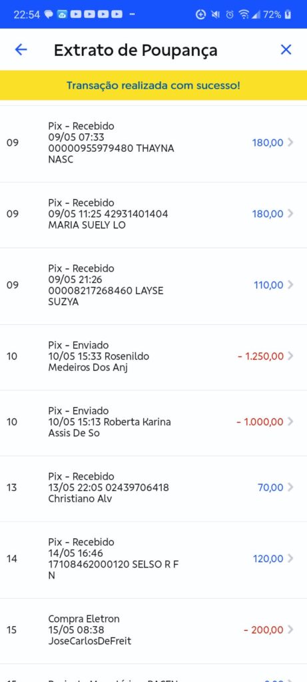
Task: Open the chevron next to MARIA SUELY LO 180,00
Action: (x=290, y=214)
